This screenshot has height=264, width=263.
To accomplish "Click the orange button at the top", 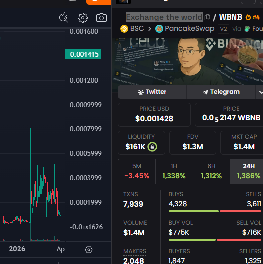I will click(99, 2).
